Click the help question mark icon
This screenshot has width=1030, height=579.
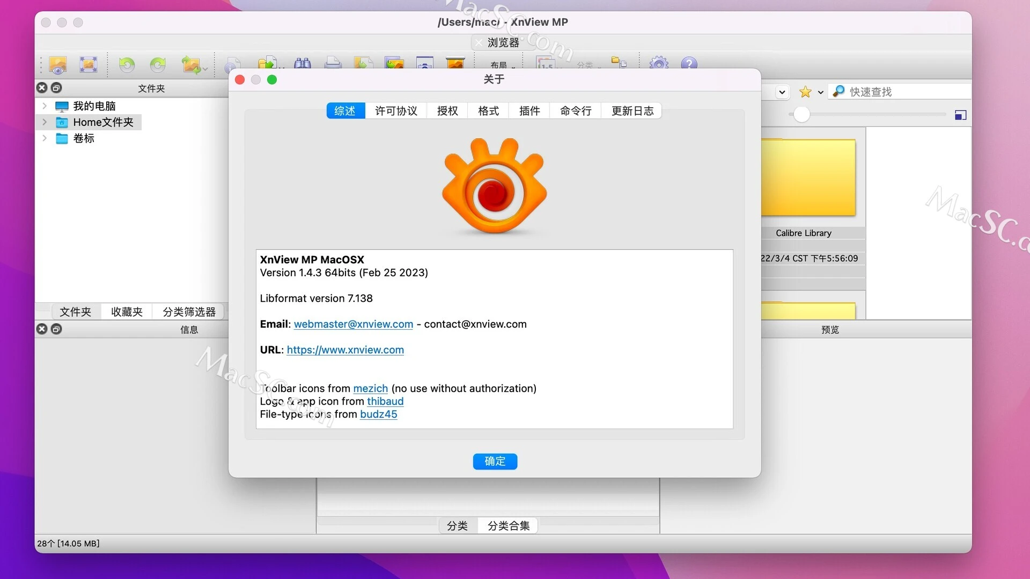pos(689,63)
